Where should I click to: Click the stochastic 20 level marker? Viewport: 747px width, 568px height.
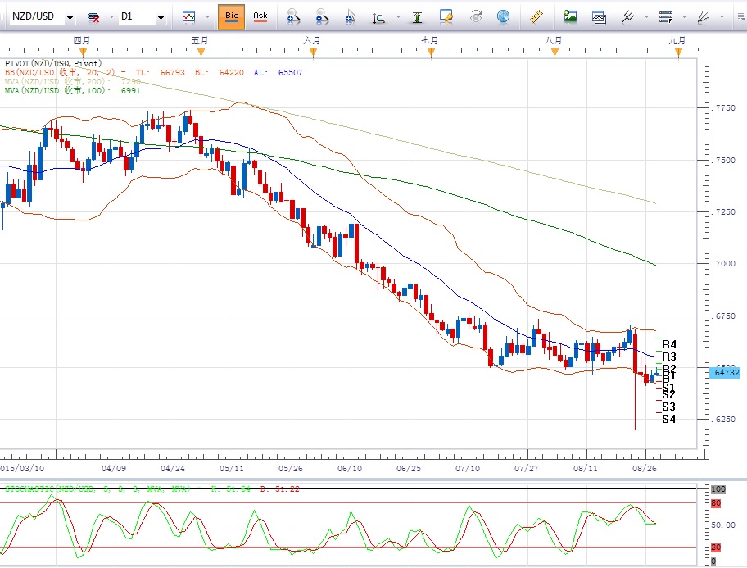pos(716,548)
